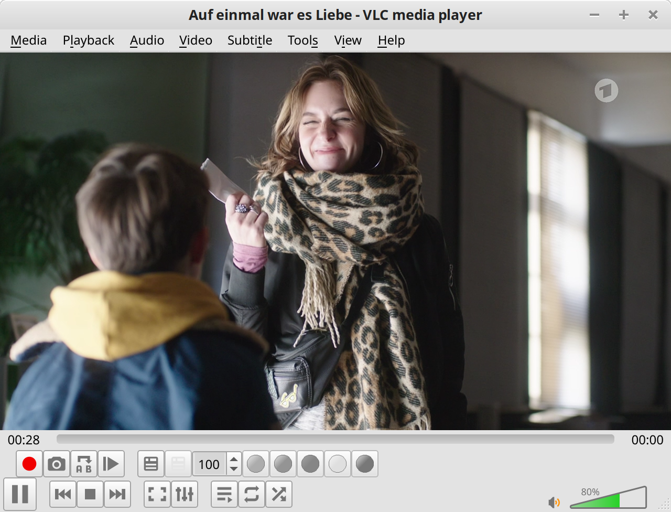
Task: Pause the video playback
Action: coord(20,494)
